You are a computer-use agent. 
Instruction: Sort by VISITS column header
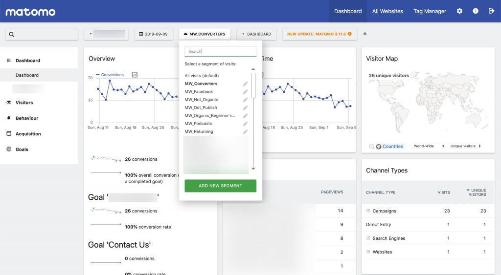pos(444,192)
